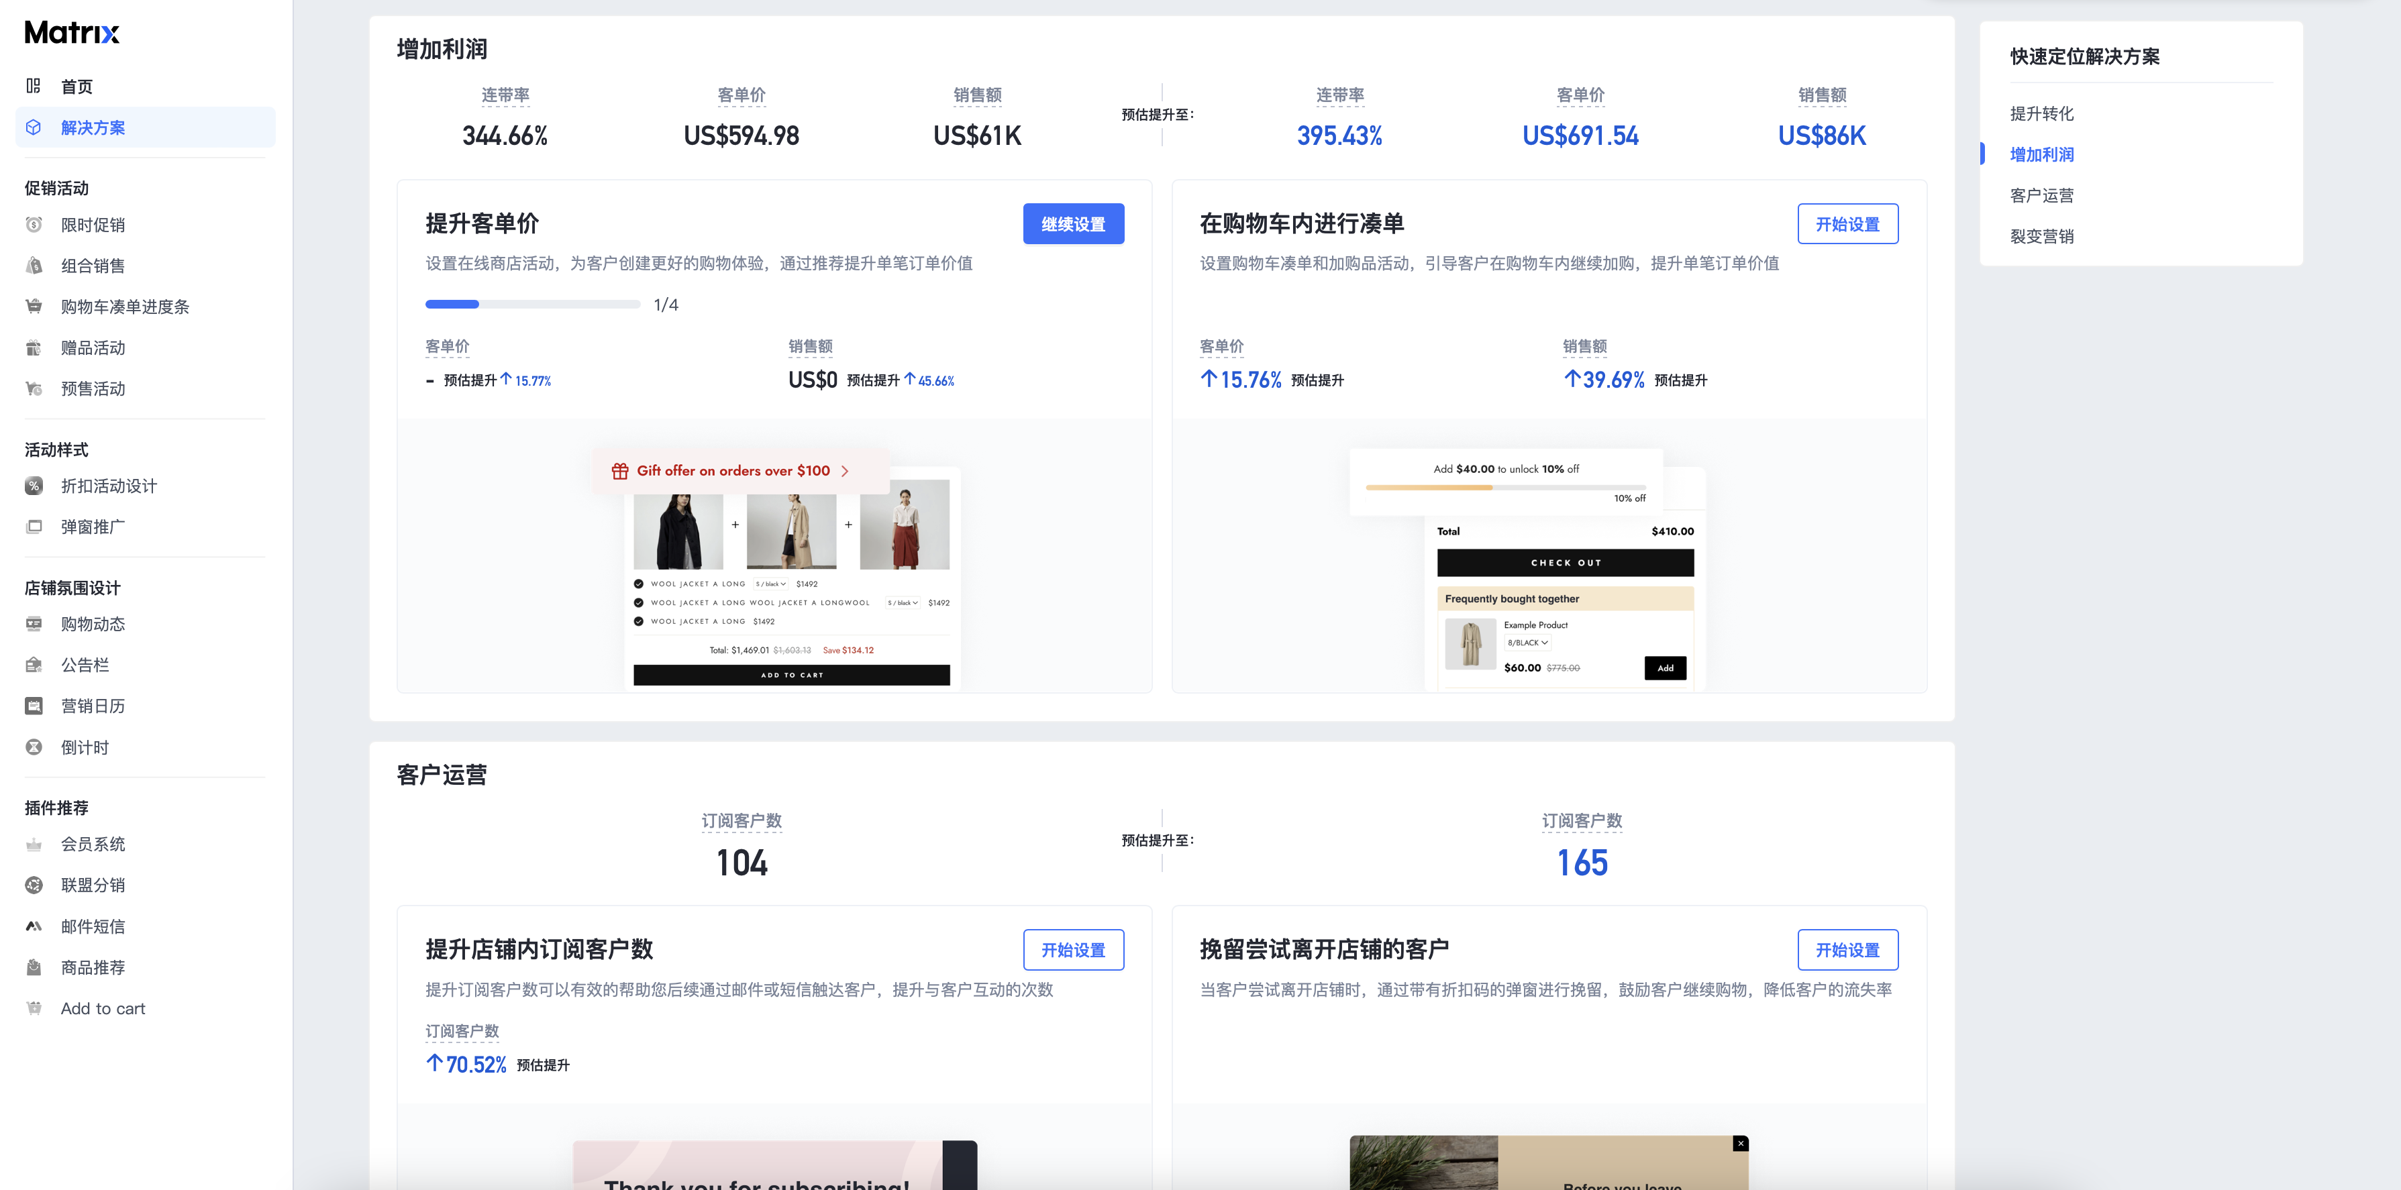The height and width of the screenshot is (1190, 2401).
Task: Click the 弹窗推广 window icon
Action: point(34,527)
